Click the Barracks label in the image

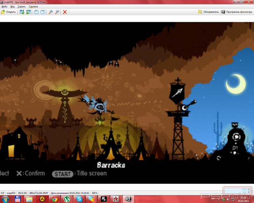(111, 165)
